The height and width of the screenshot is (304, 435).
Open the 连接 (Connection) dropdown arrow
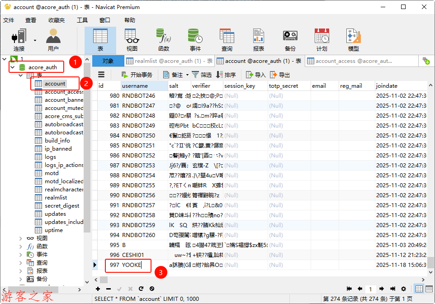click(x=35, y=40)
